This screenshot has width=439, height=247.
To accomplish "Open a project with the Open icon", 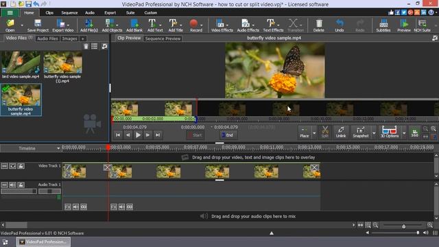I will pos(10,25).
